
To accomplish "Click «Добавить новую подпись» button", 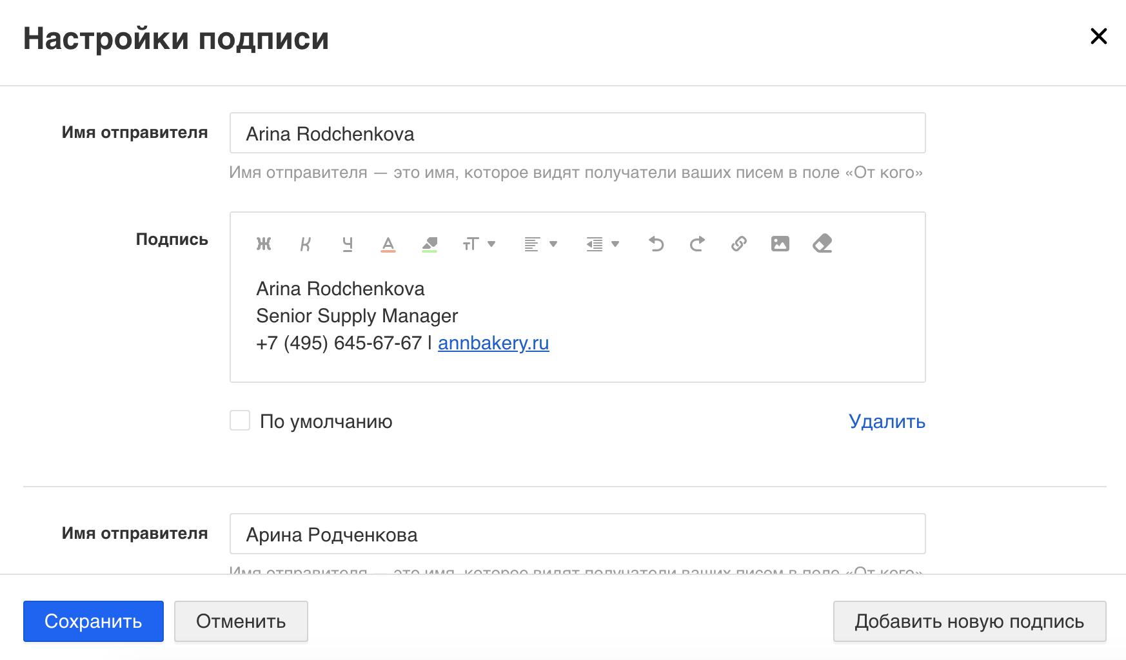I will (969, 621).
